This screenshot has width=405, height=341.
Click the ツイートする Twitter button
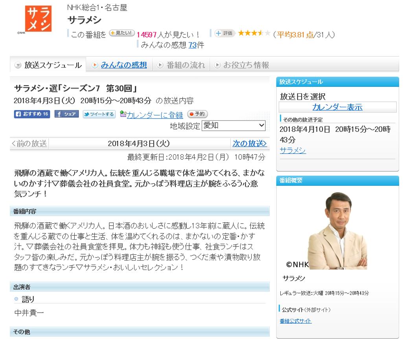pos(99,114)
